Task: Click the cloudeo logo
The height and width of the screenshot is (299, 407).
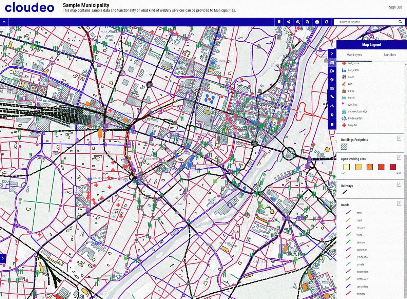Action: [30, 7]
